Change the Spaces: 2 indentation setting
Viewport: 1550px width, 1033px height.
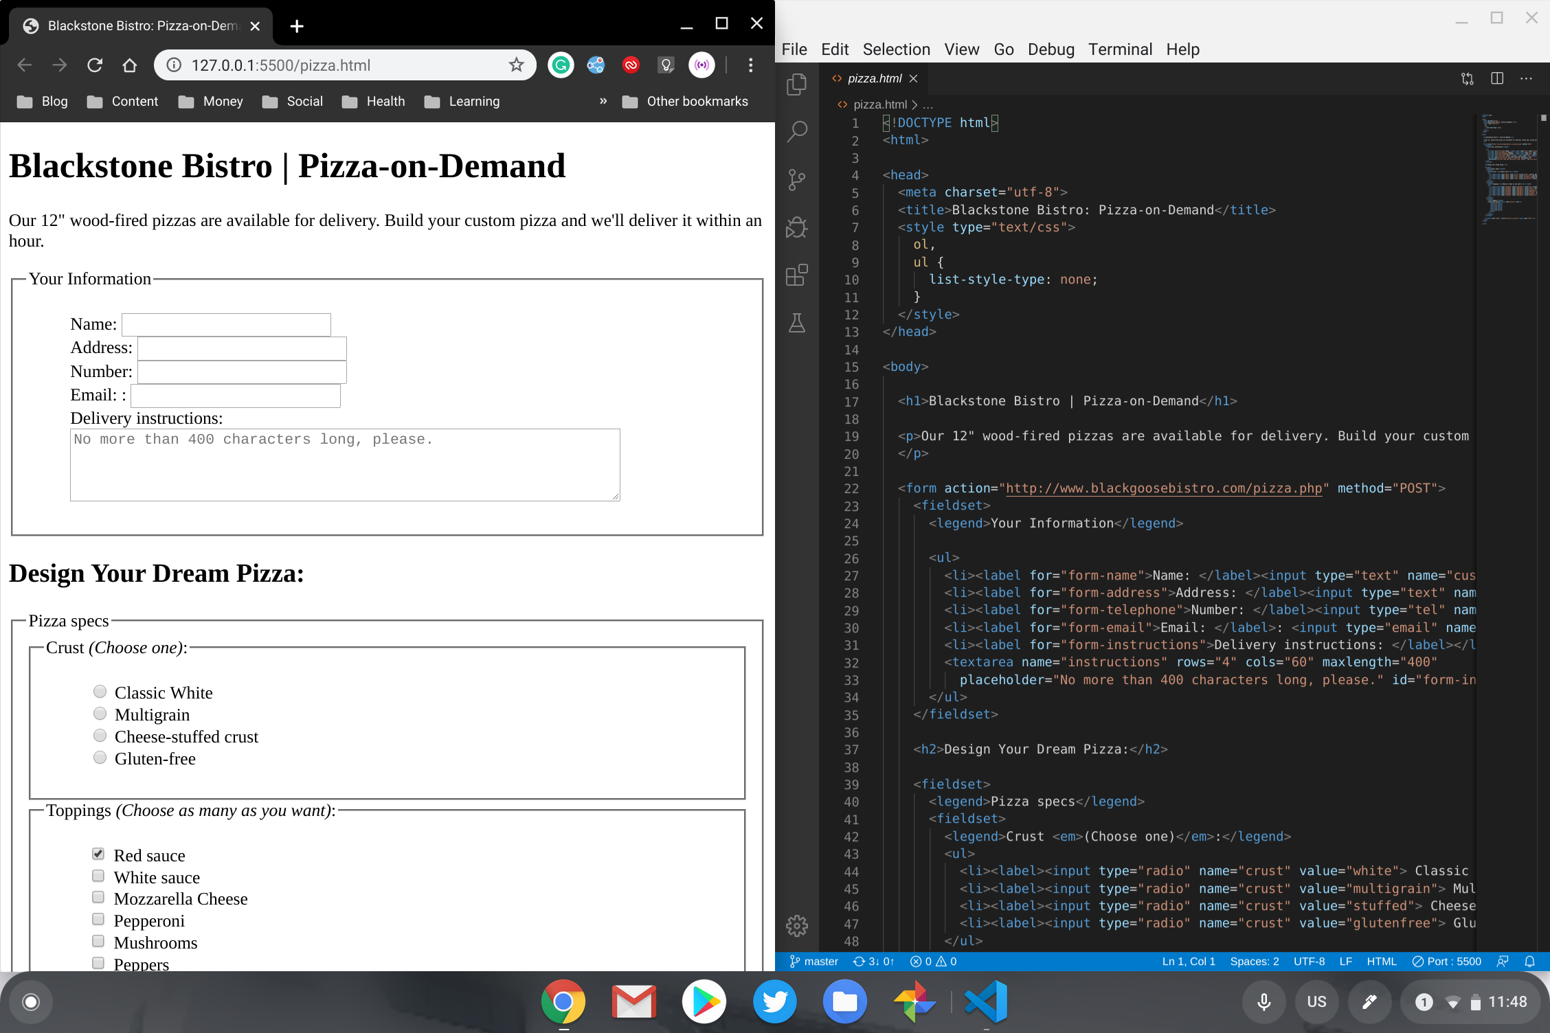1254,962
